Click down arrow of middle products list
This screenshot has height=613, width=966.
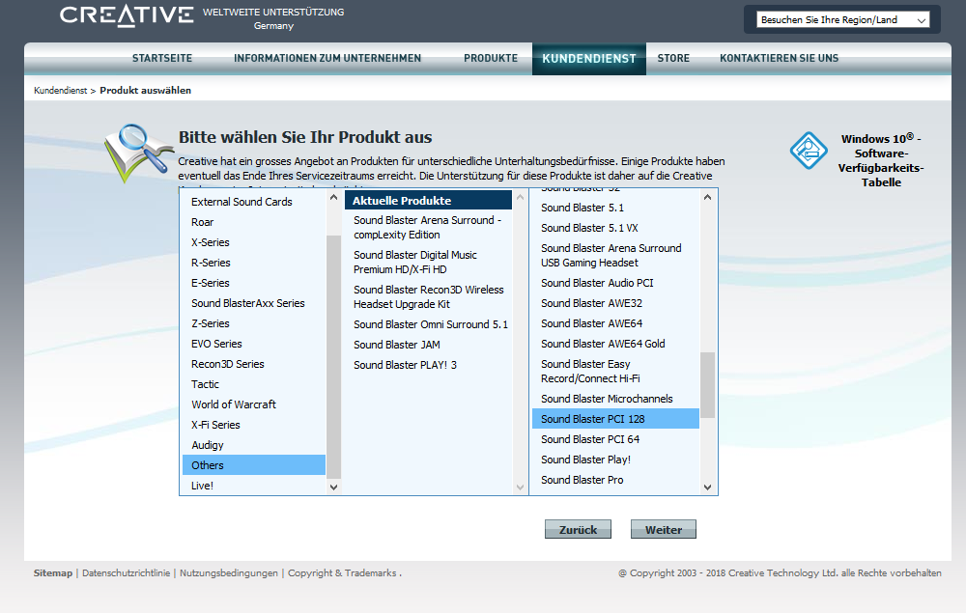pyautogui.click(x=520, y=487)
